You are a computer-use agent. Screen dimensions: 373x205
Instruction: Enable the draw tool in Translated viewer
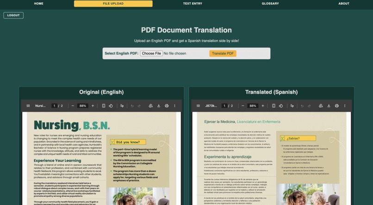click(292, 106)
